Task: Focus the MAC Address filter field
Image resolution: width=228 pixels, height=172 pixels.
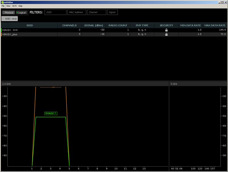Action: [77, 12]
